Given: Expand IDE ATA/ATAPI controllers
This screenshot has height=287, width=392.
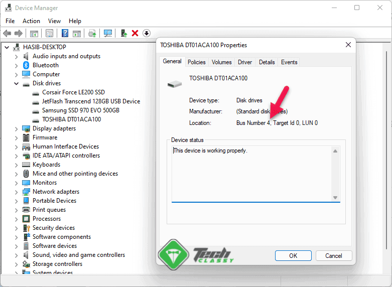Looking at the screenshot, I should (x=16, y=156).
